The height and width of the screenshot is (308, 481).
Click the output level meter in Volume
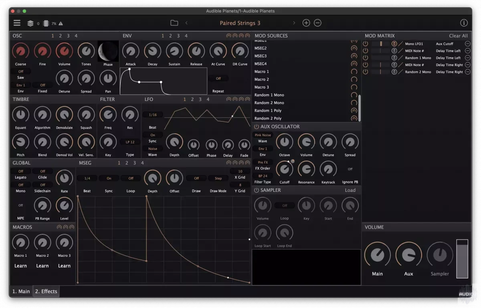[462, 259]
